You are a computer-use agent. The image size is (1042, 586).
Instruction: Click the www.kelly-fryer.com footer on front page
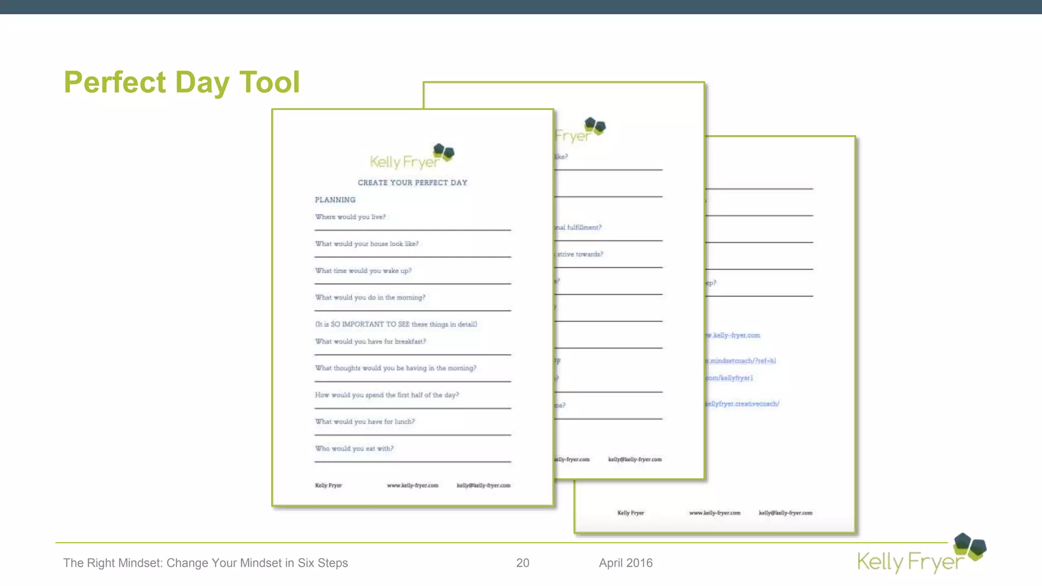tap(412, 485)
